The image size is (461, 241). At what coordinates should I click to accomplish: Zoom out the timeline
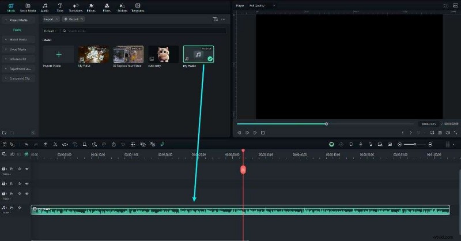[399, 145]
